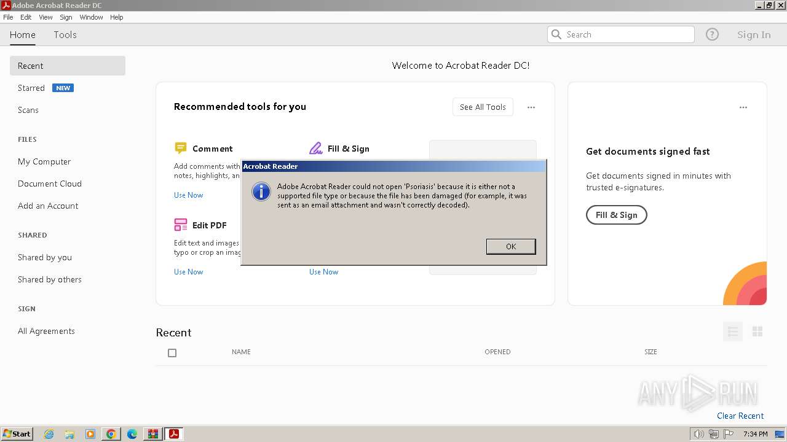This screenshot has height=442, width=787.
Task: Open the File menu
Action: [8, 17]
